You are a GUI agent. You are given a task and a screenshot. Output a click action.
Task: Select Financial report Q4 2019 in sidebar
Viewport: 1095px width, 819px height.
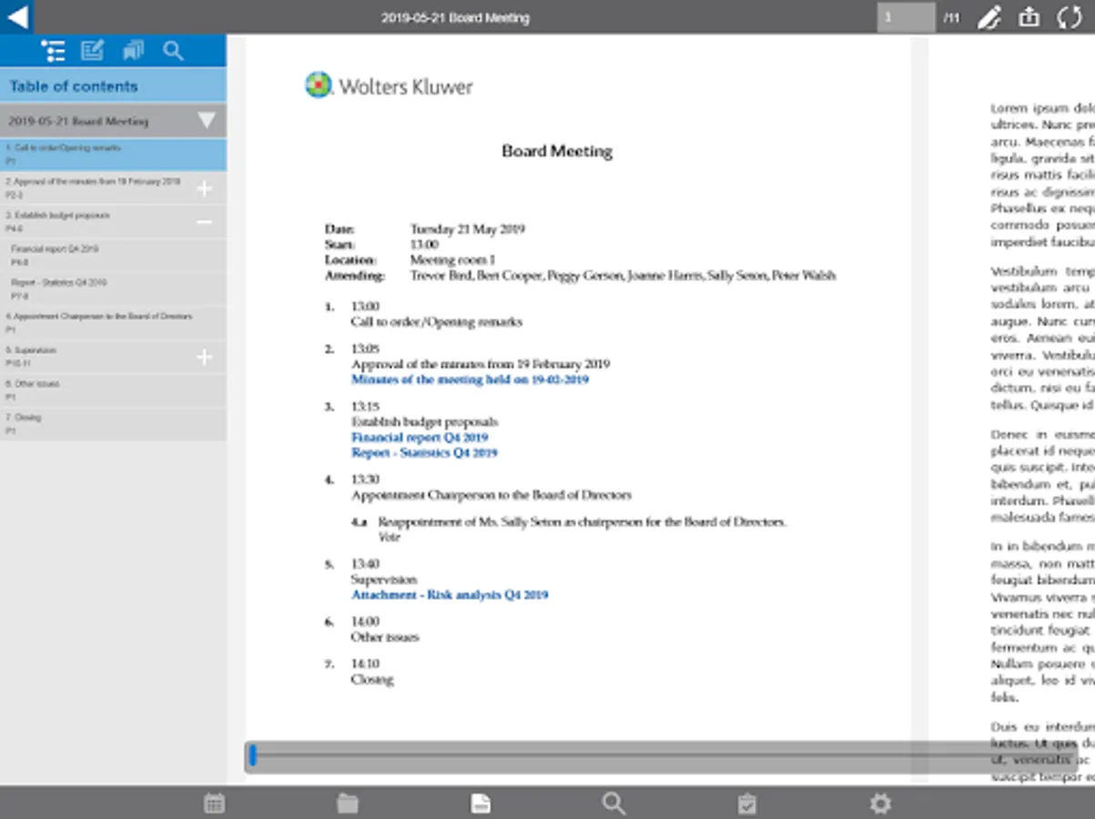(x=113, y=256)
